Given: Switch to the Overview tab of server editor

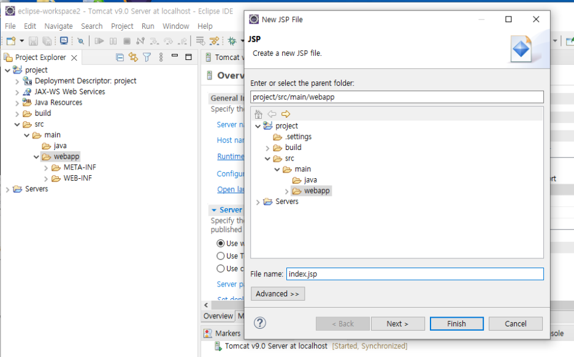Looking at the screenshot, I should [x=218, y=316].
